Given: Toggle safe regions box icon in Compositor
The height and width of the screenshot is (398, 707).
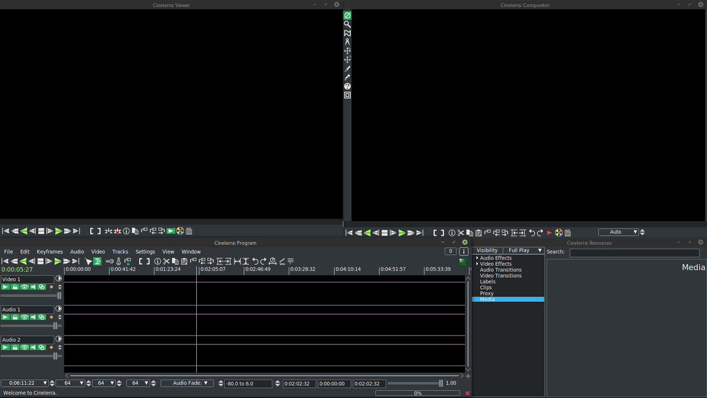Looking at the screenshot, I should point(348,96).
